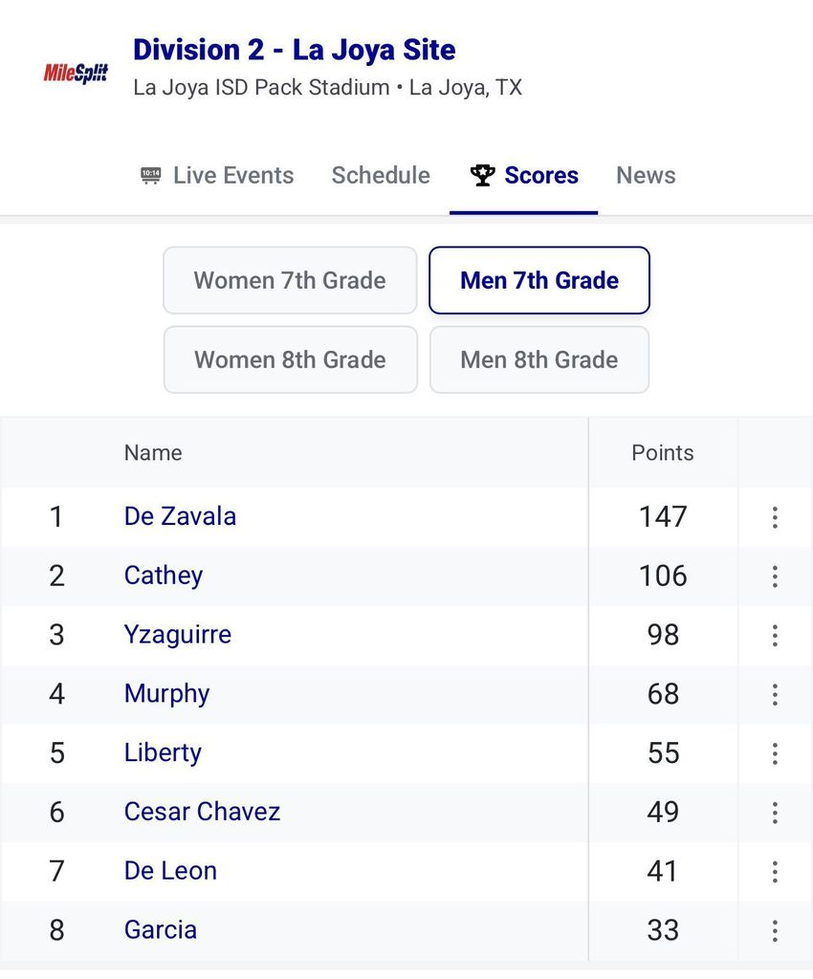Click the Points column header
This screenshot has width=813, height=979.
[x=663, y=453]
